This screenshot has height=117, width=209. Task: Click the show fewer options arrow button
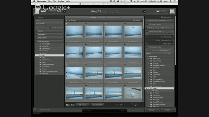[x=36, y=110]
